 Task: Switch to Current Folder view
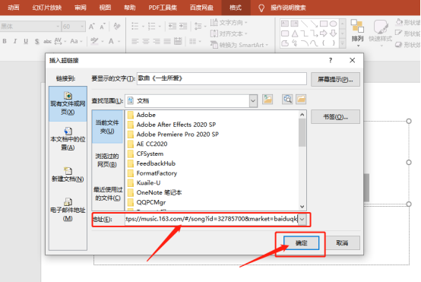[107, 127]
